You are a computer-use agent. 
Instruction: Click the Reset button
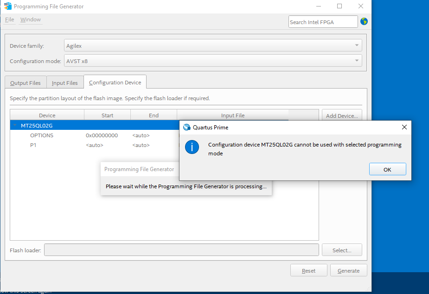(308, 270)
